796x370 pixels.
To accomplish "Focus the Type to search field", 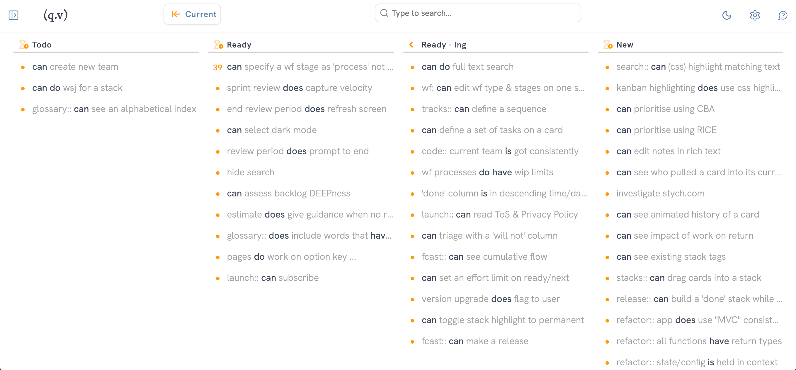I will pos(478,13).
